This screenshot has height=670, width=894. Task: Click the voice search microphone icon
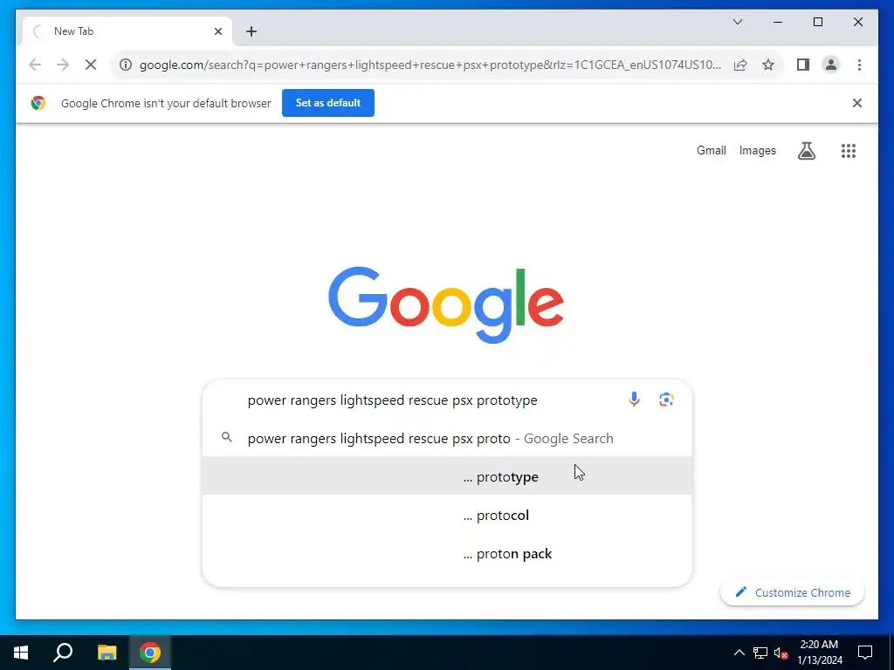click(x=634, y=400)
